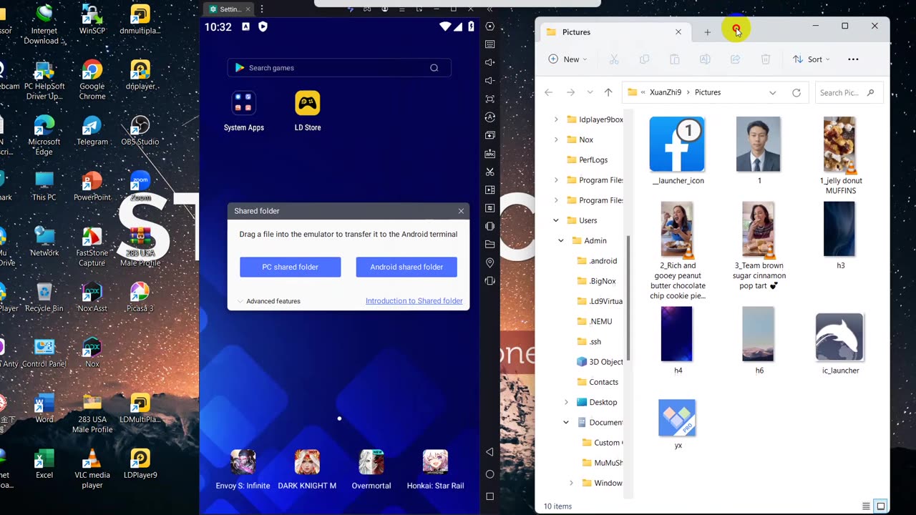This screenshot has width=916, height=515.
Task: Open Telegram desktop icon
Action: [92, 130]
